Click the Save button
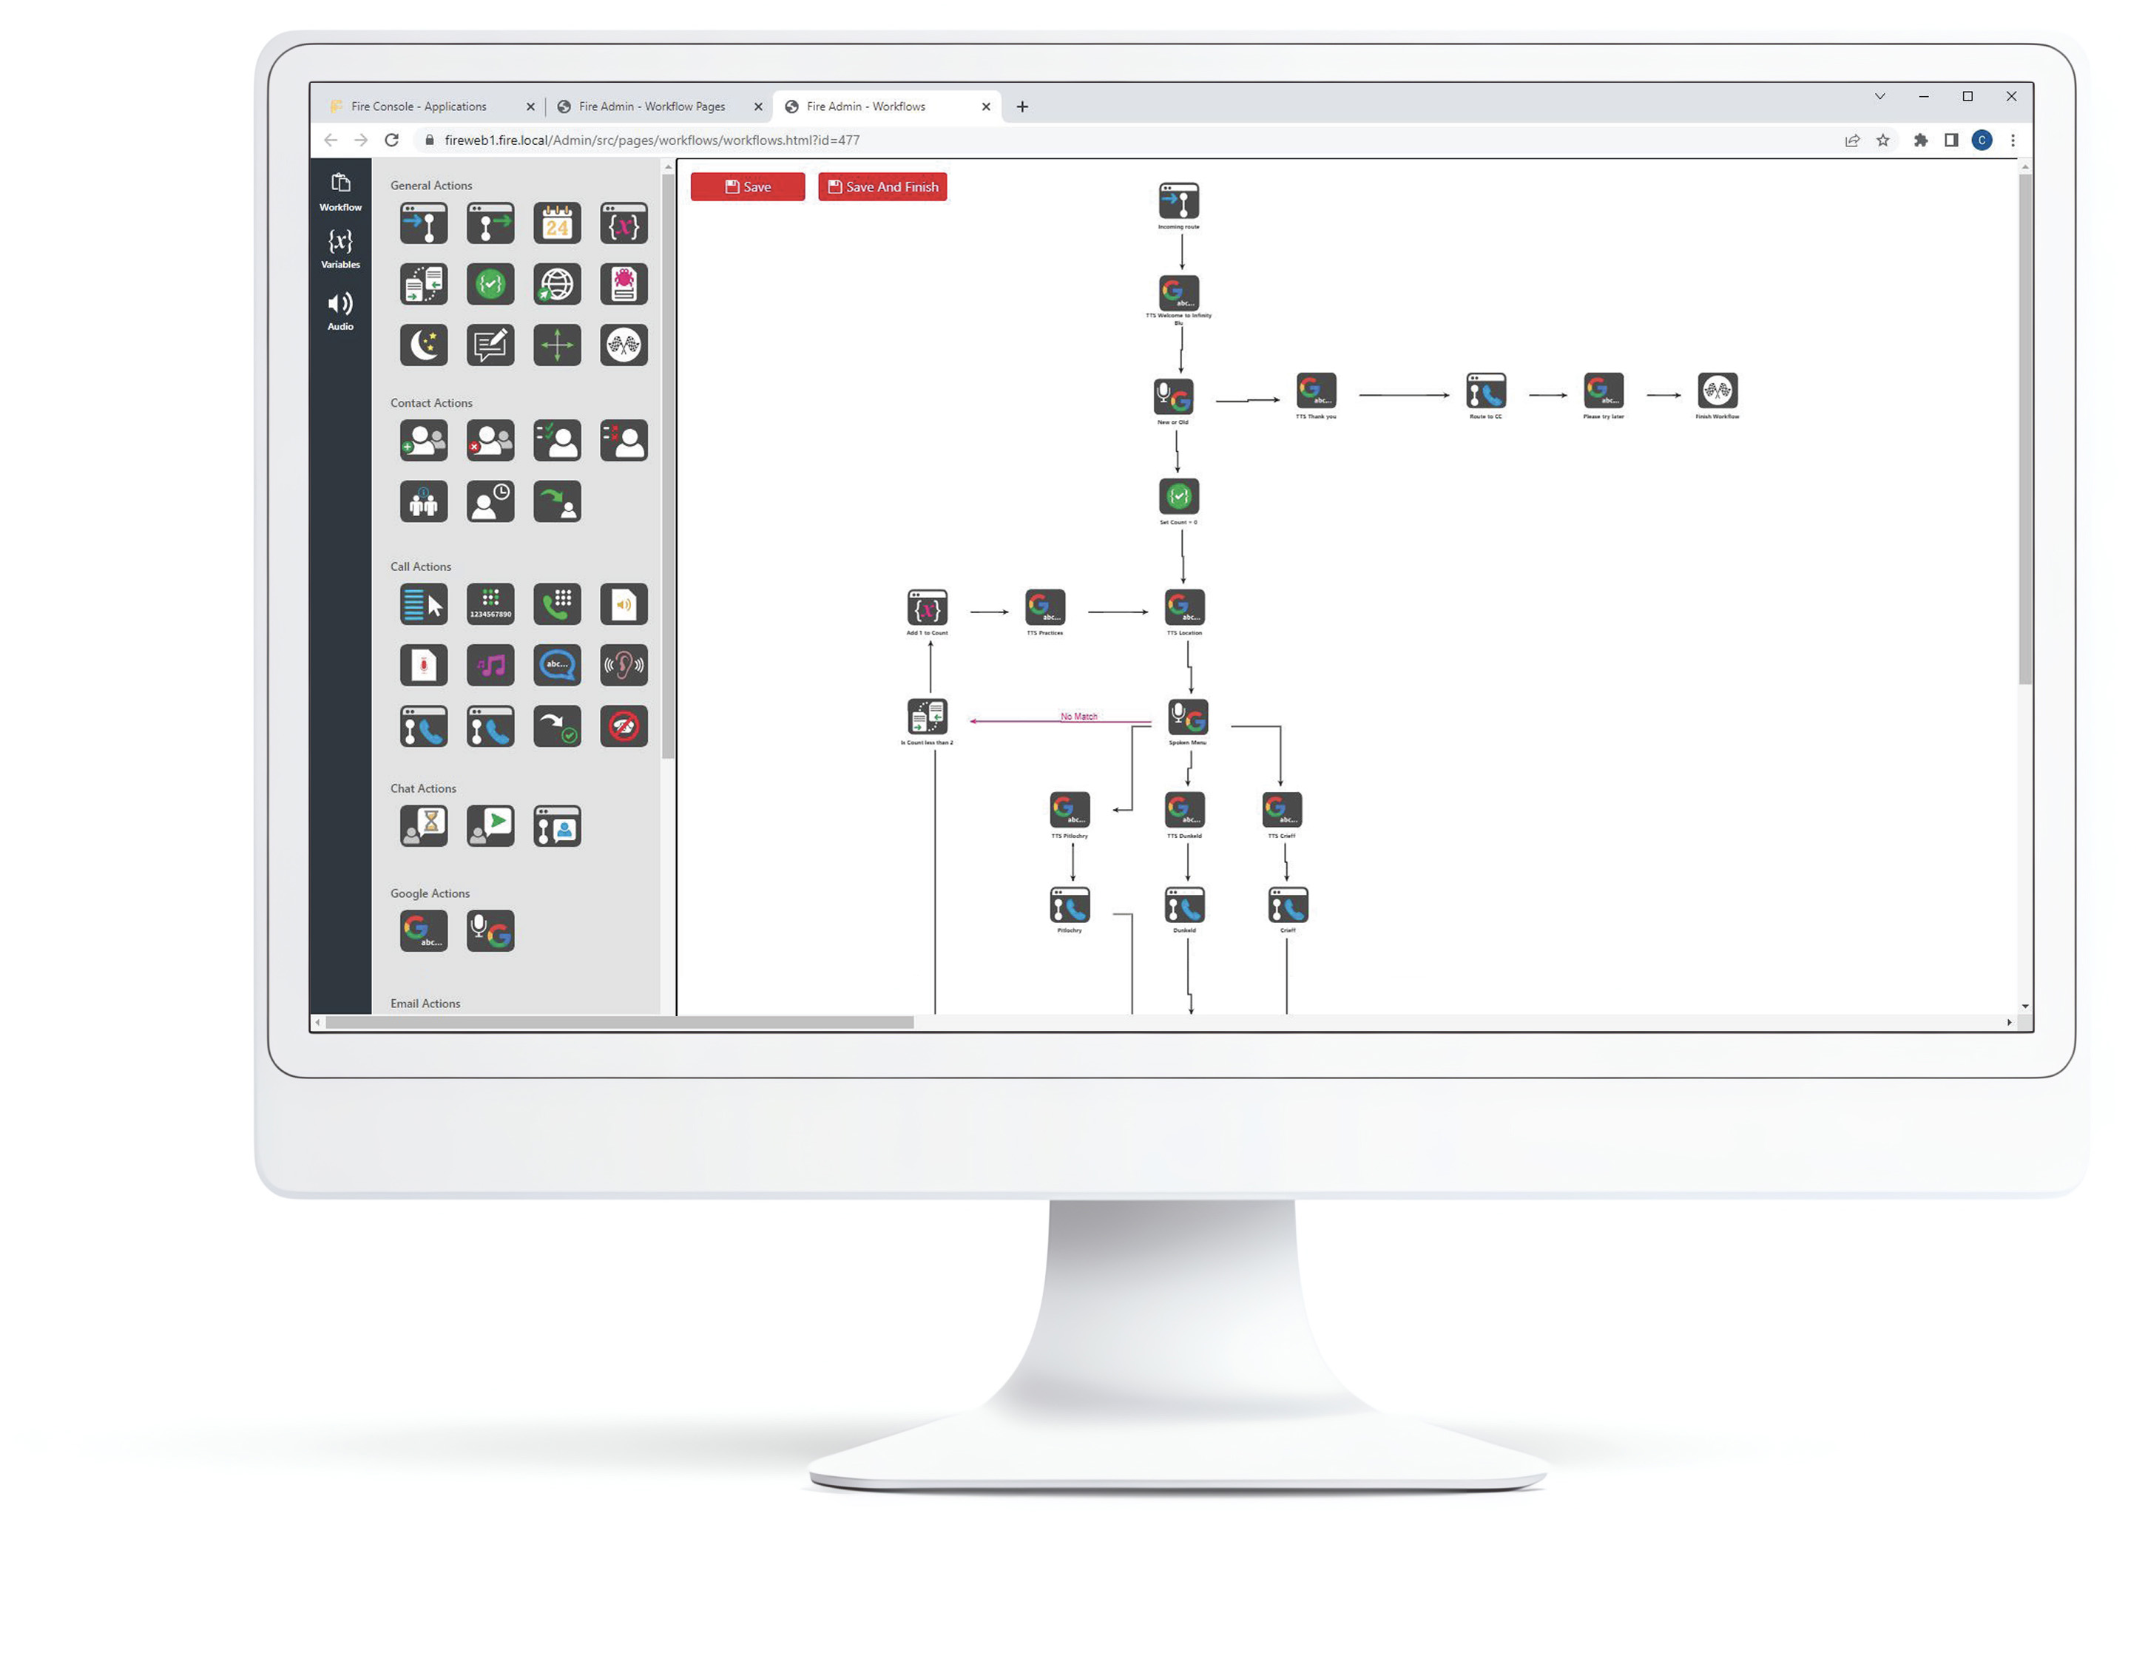 [745, 186]
